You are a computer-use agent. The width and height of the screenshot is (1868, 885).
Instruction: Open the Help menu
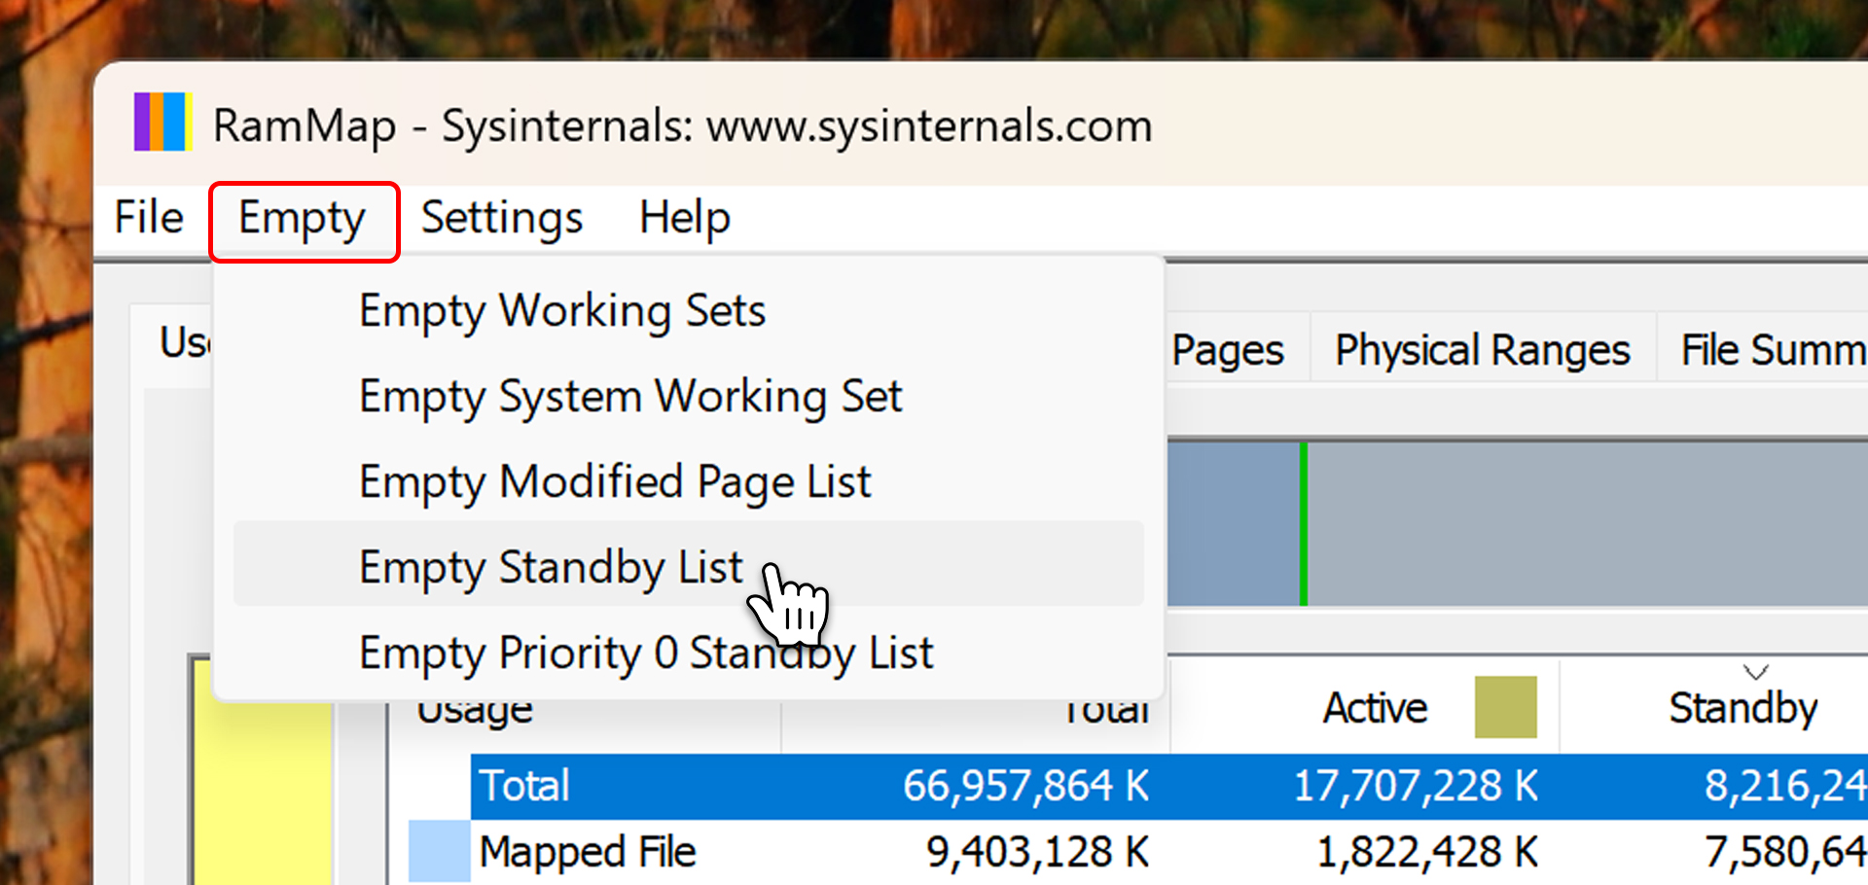click(x=684, y=218)
